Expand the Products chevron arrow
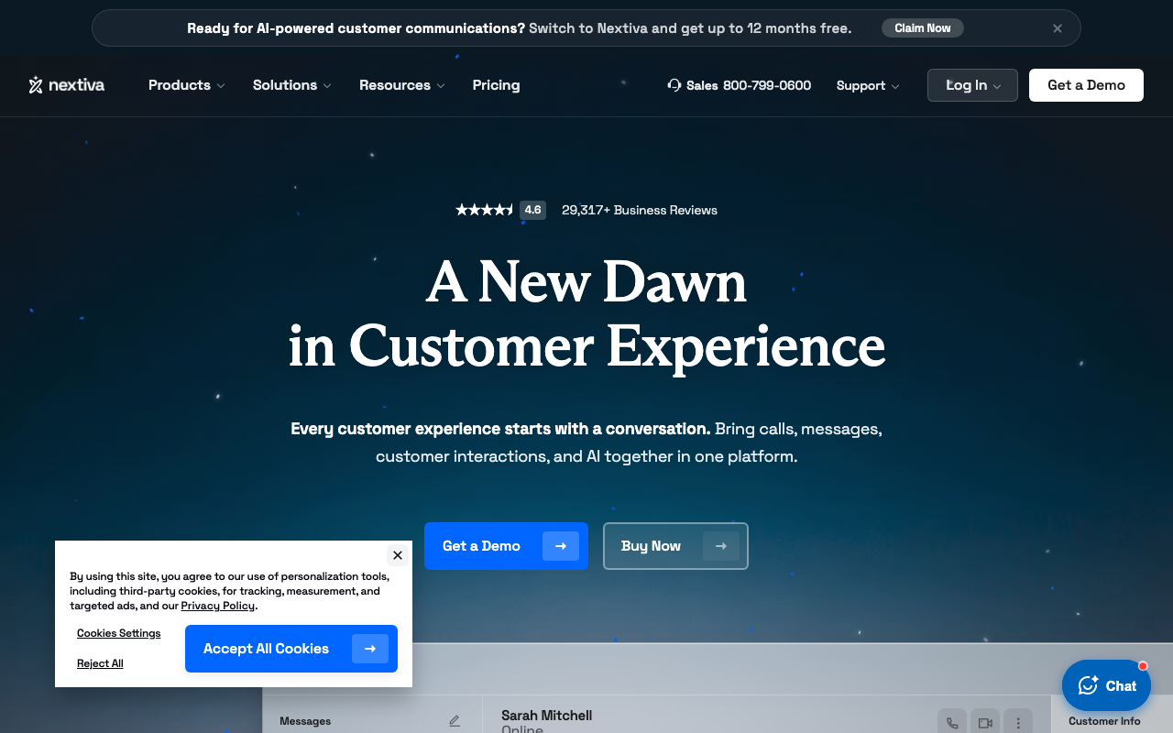Image resolution: width=1173 pixels, height=733 pixels. [220, 86]
